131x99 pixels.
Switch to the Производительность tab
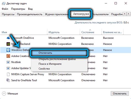[x=30, y=14]
